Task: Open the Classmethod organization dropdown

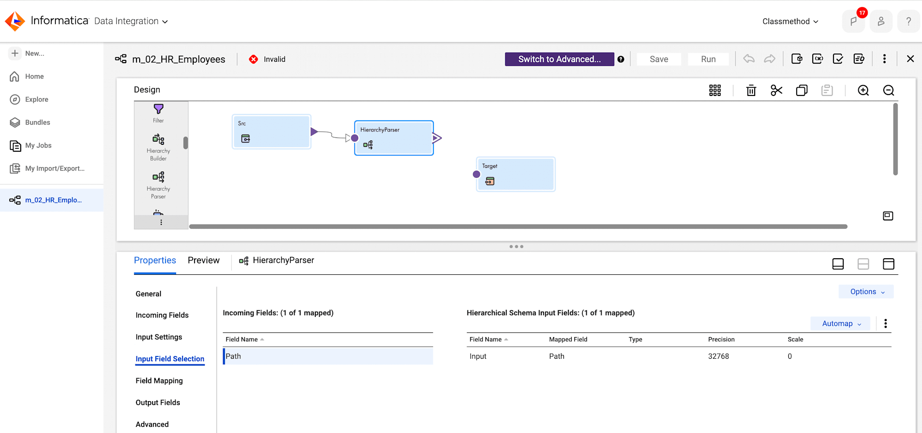Action: coord(790,21)
